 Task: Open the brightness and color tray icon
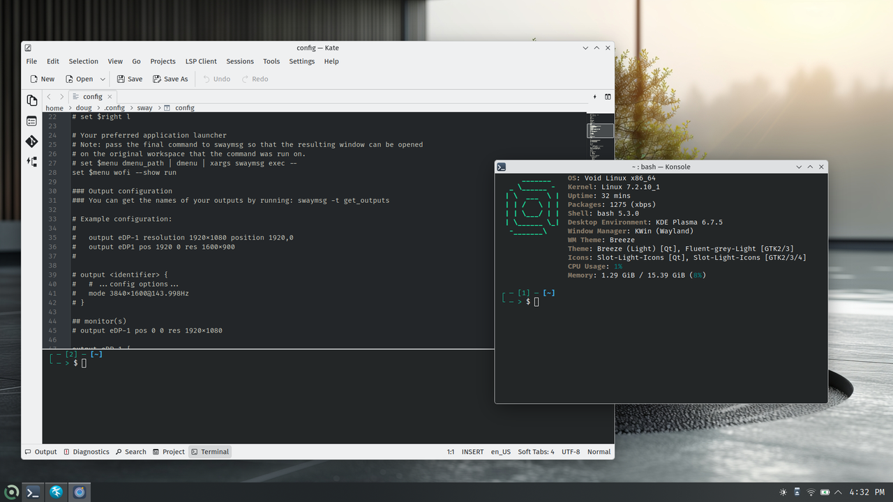(783, 492)
